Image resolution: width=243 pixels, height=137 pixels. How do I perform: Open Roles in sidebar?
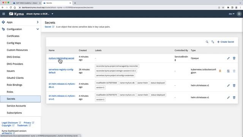coord(10,92)
